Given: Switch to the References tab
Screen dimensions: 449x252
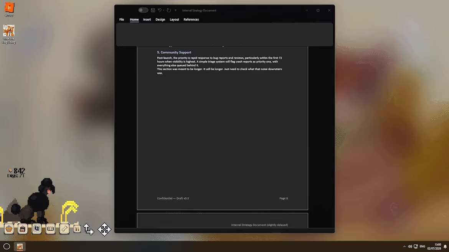Looking at the screenshot, I should [x=191, y=20].
